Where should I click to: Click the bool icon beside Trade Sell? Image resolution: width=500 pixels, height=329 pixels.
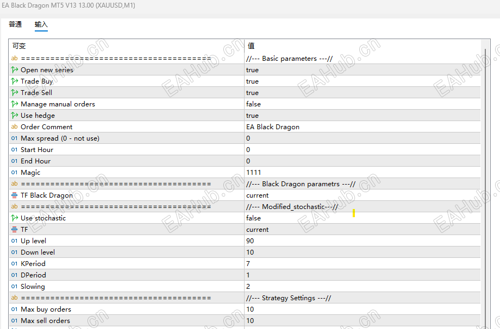coord(14,93)
